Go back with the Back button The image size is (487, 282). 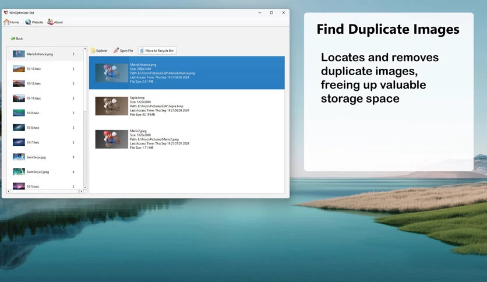click(17, 38)
